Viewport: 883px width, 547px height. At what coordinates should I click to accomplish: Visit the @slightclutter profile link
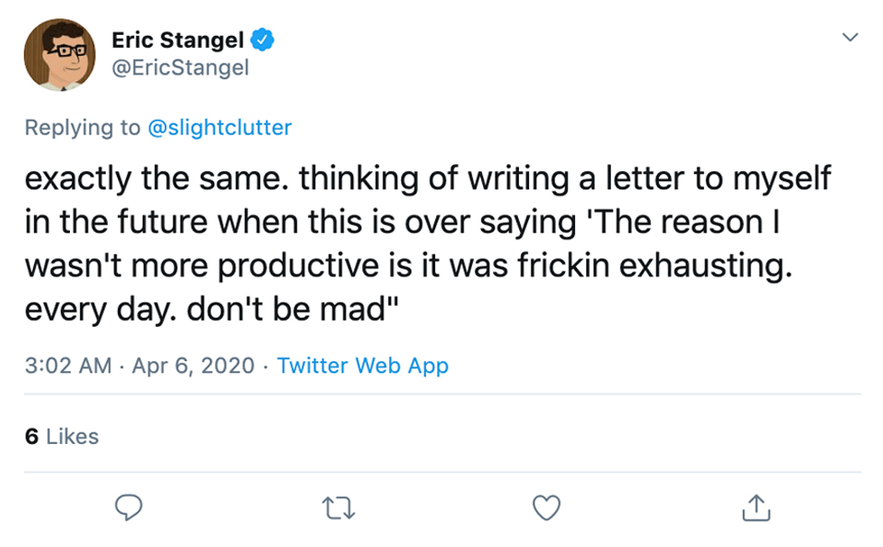tap(219, 128)
